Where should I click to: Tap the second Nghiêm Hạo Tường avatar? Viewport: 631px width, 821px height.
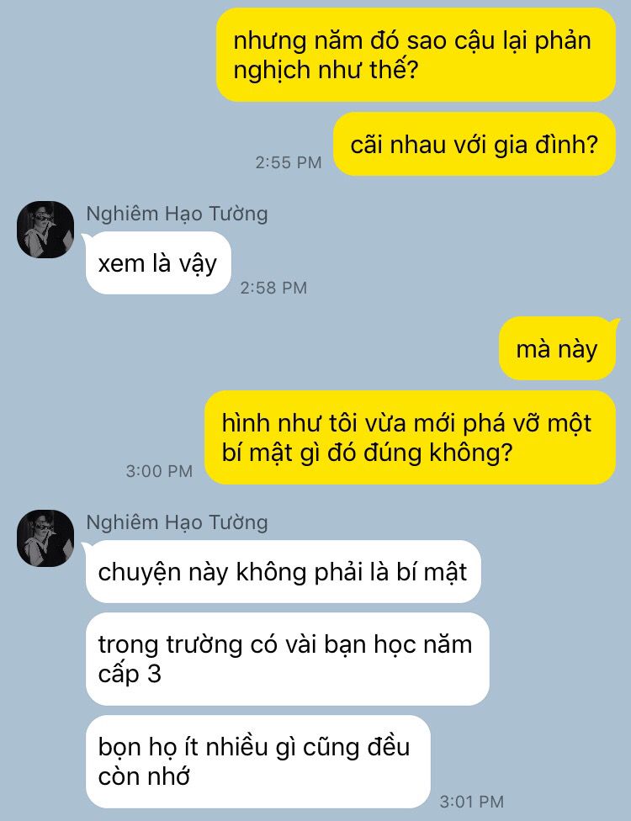click(45, 538)
